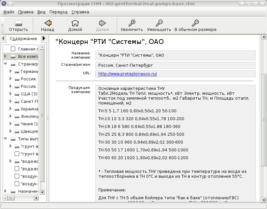
Task: Expand the Чехия (1 tree node
Action: (10, 124)
